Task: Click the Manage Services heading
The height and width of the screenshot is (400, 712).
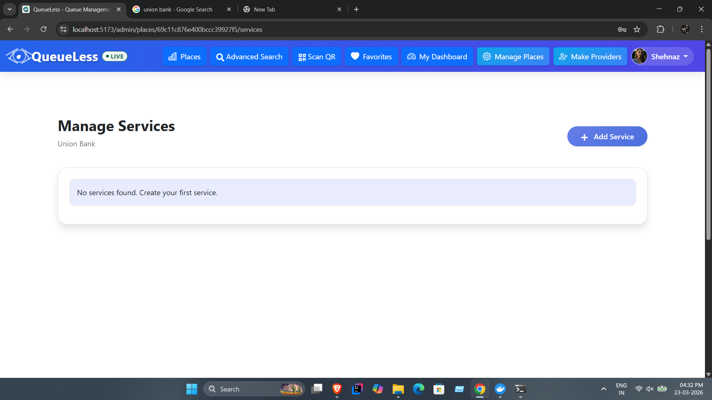Action: 116,126
